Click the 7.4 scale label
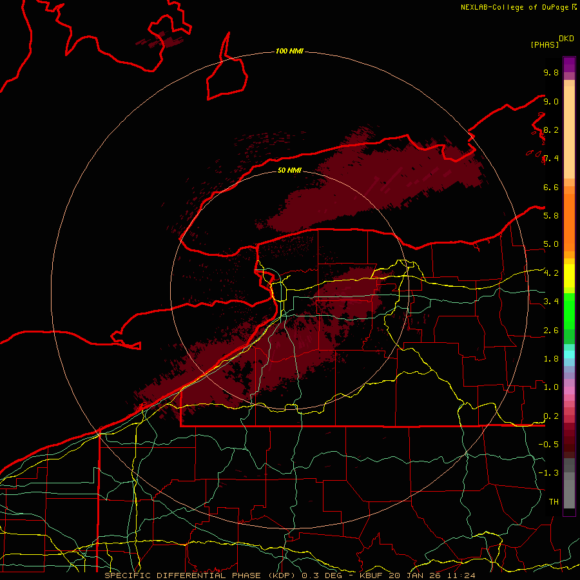This screenshot has height=580, width=580. 551,159
